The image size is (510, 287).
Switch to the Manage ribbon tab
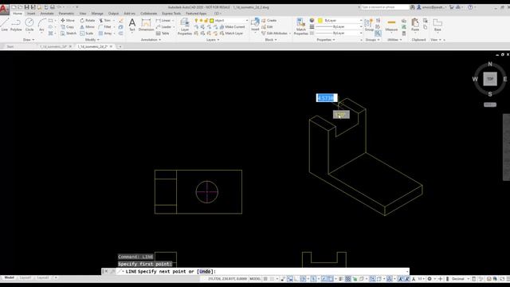tap(97, 14)
